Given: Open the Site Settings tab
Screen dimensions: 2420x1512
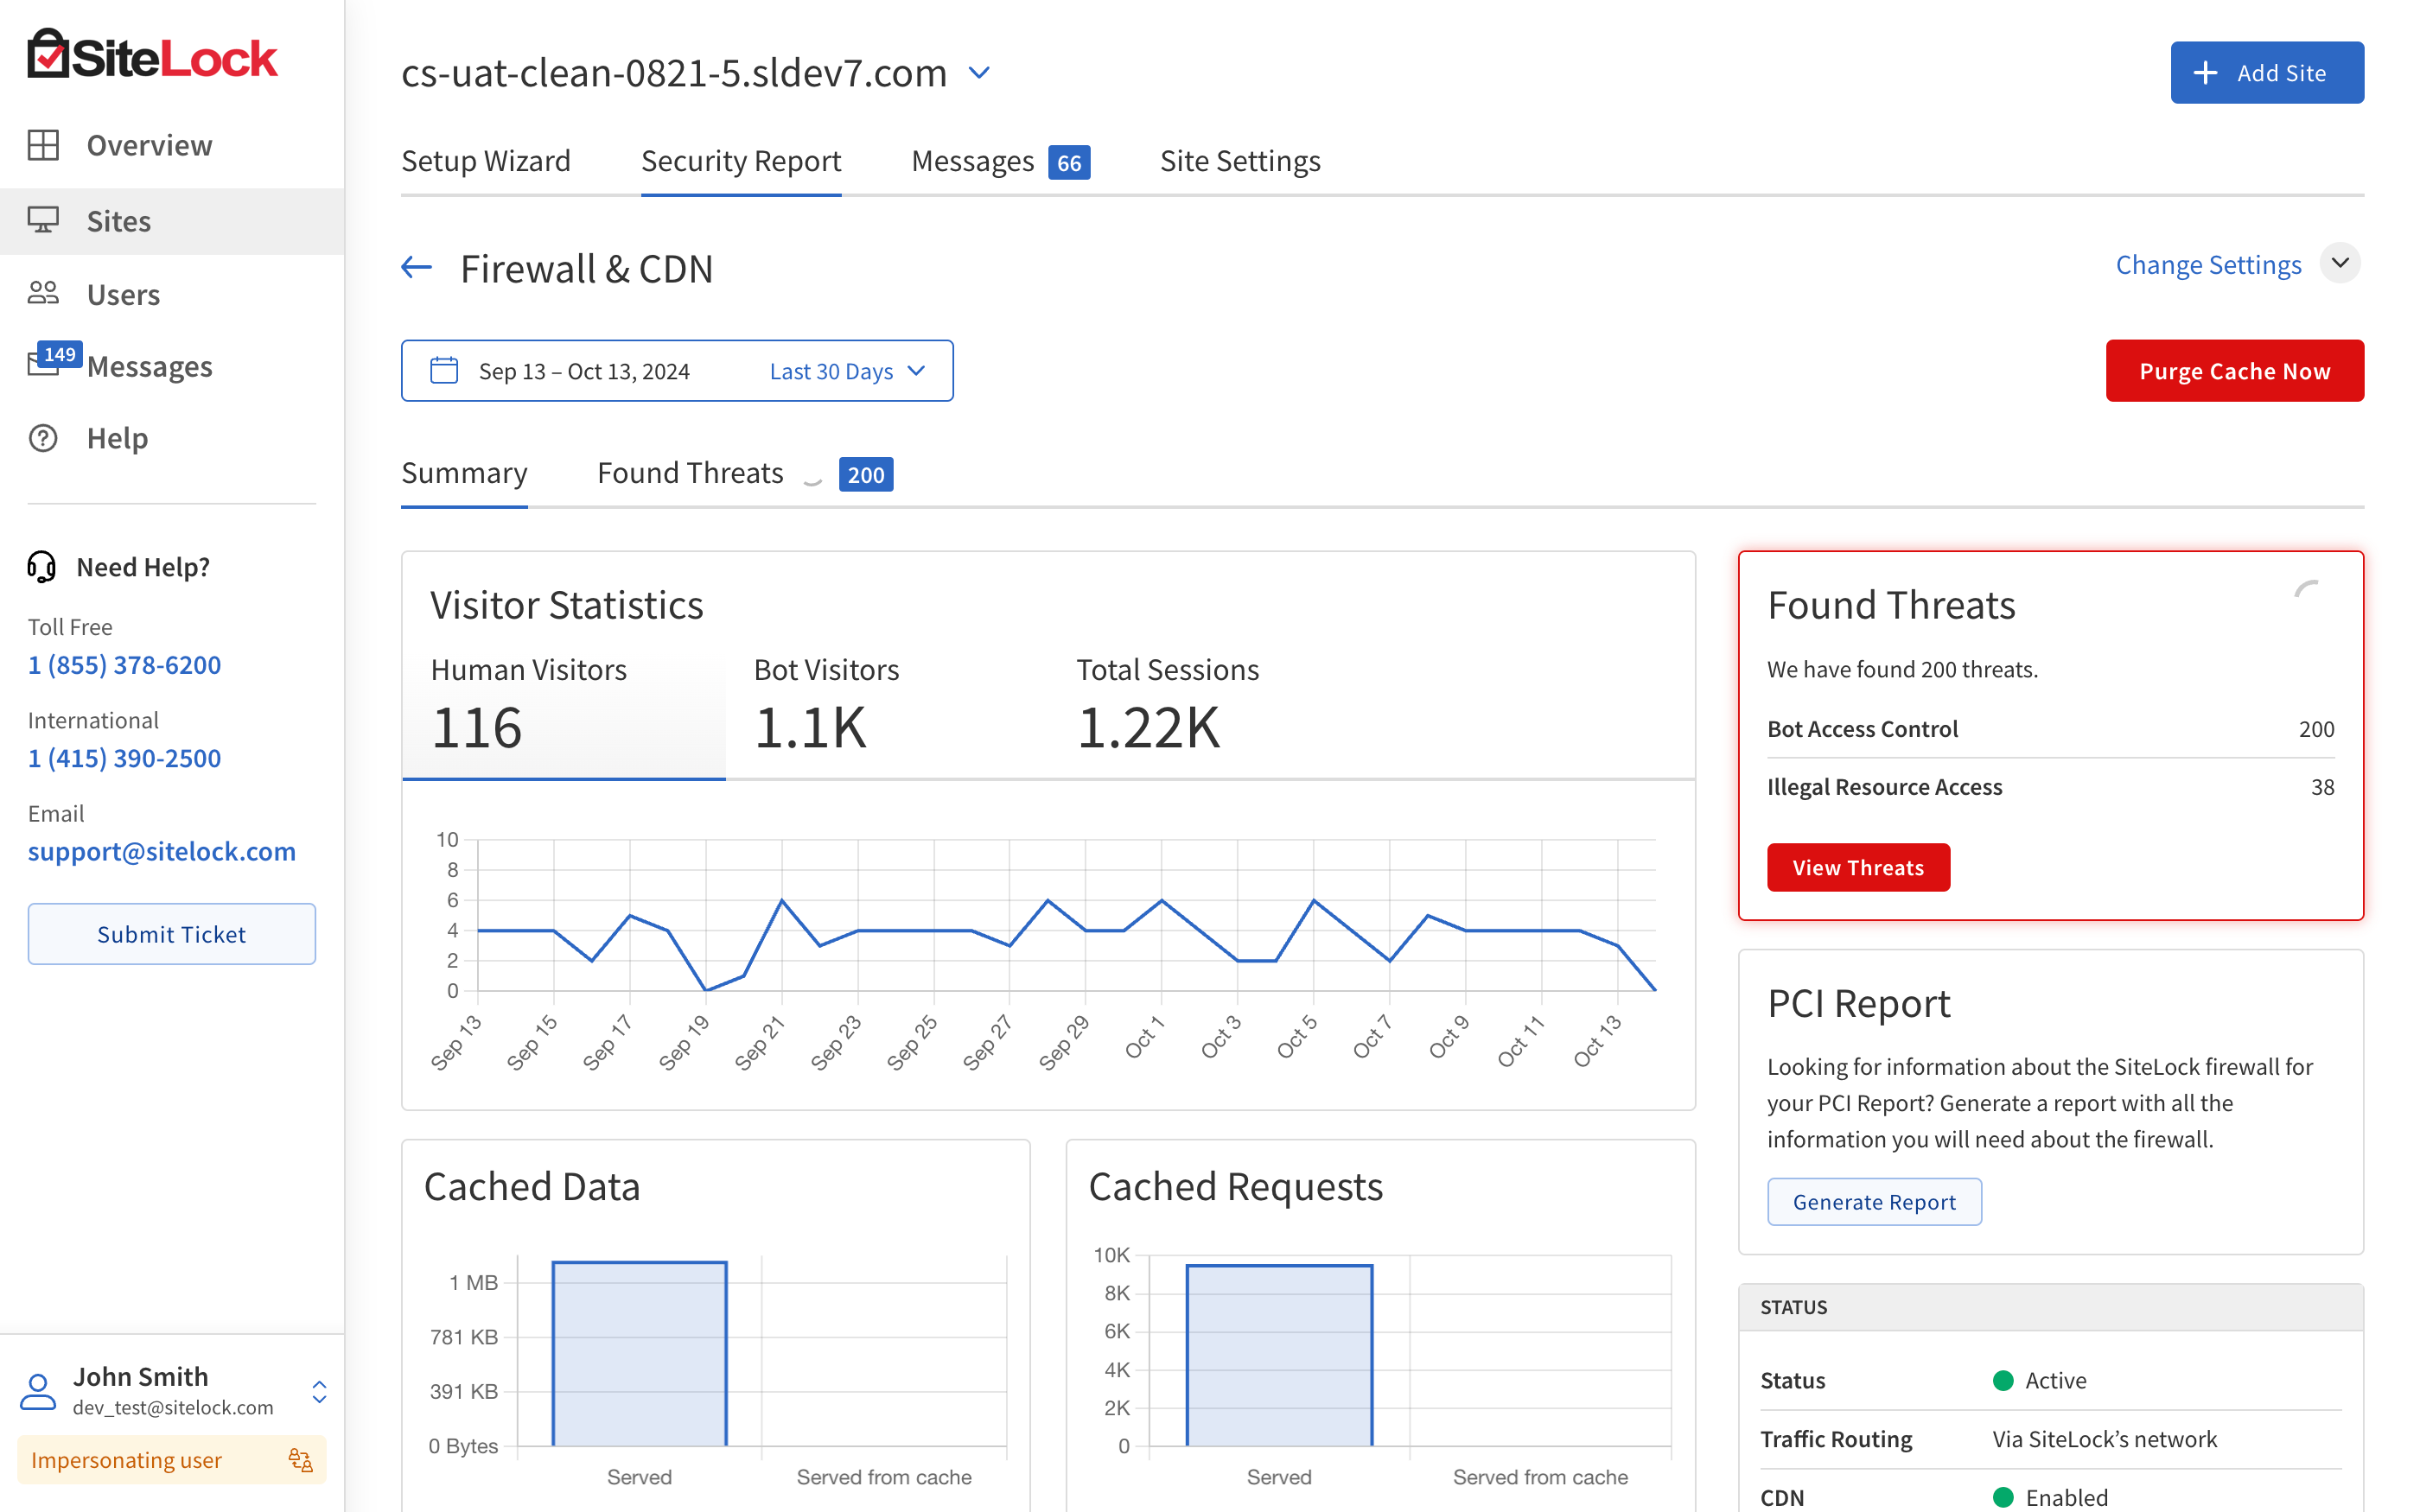Looking at the screenshot, I should (1239, 161).
